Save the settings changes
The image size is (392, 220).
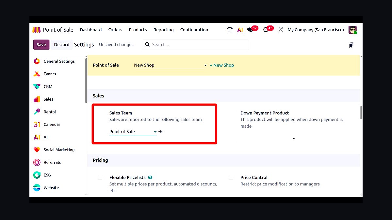pyautogui.click(x=41, y=45)
